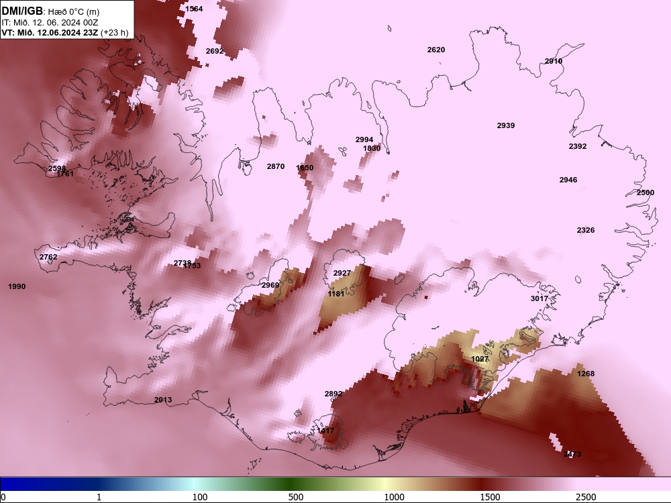Click the 1761 height value
This screenshot has height=503, width=671.
[65, 174]
